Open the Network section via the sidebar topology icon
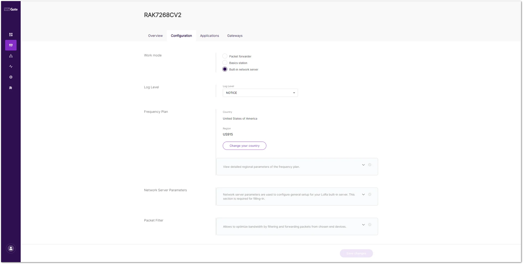The image size is (523, 264). (x=11, y=56)
